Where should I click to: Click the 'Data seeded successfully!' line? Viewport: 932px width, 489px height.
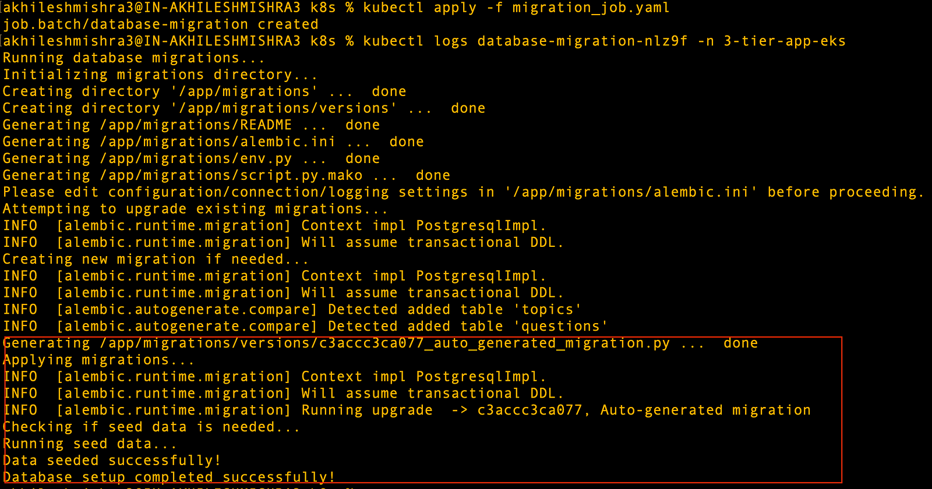coord(112,461)
